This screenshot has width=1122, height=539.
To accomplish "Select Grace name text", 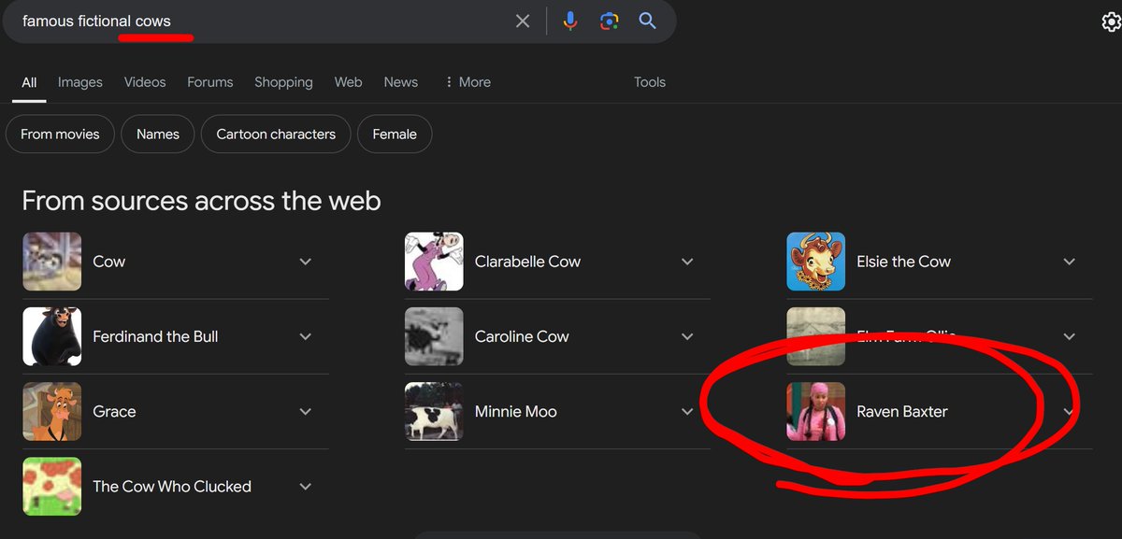I will tap(114, 411).
